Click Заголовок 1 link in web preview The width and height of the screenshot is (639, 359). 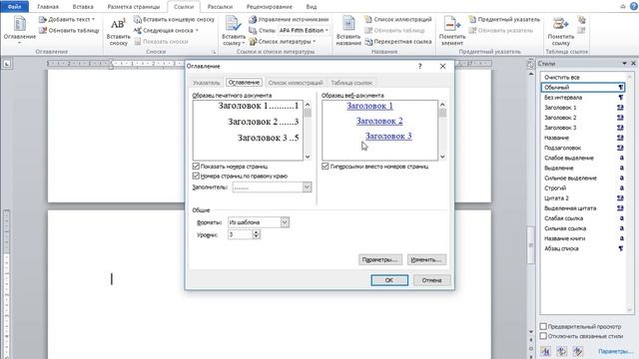[x=369, y=106]
